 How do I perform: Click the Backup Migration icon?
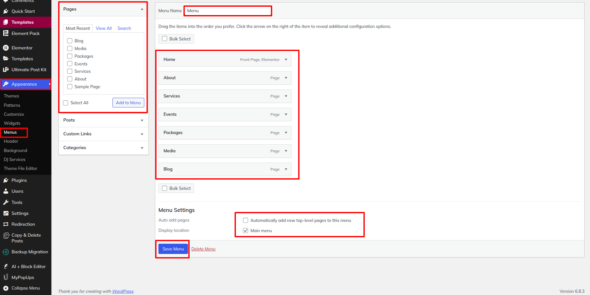[x=6, y=252]
